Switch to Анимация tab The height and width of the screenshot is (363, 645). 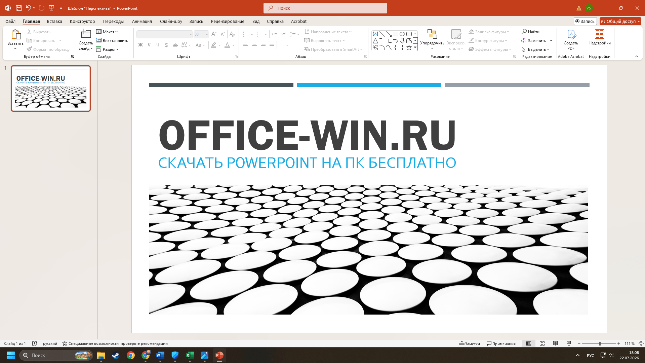click(x=142, y=21)
